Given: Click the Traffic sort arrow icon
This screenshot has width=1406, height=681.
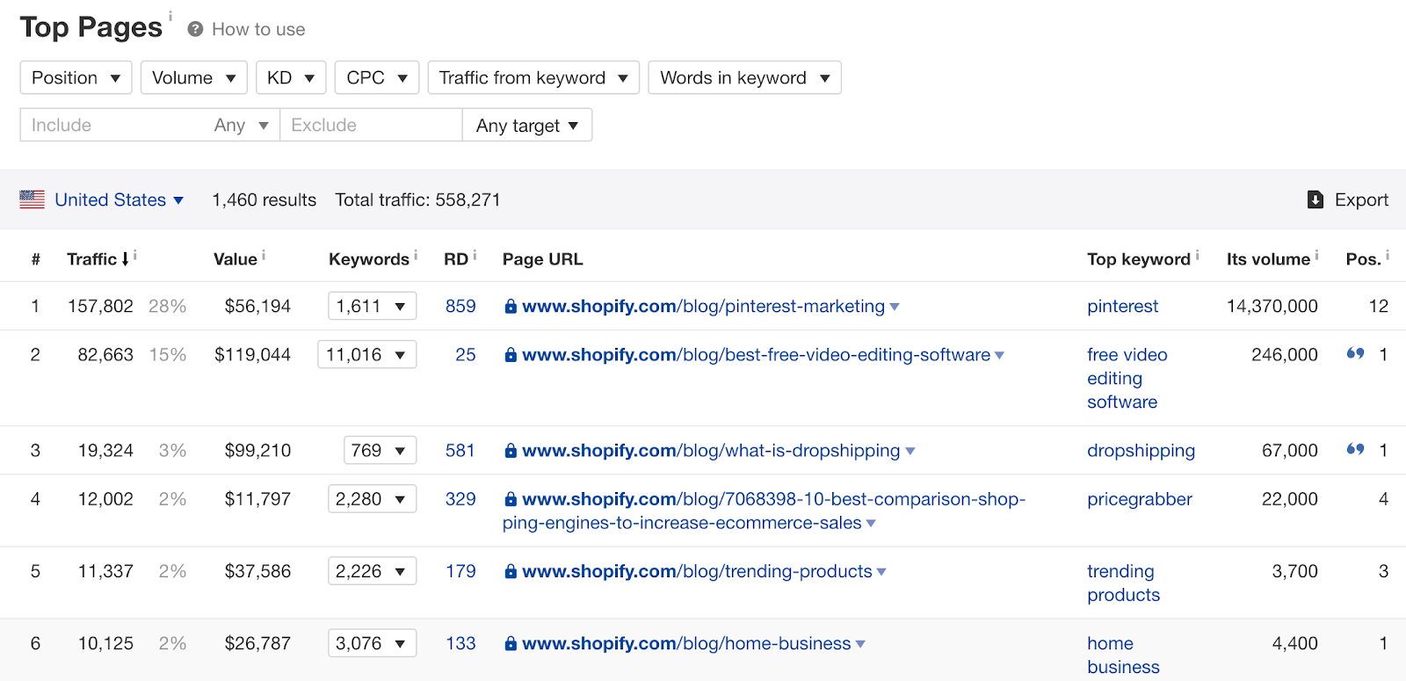Looking at the screenshot, I should coord(126,258).
